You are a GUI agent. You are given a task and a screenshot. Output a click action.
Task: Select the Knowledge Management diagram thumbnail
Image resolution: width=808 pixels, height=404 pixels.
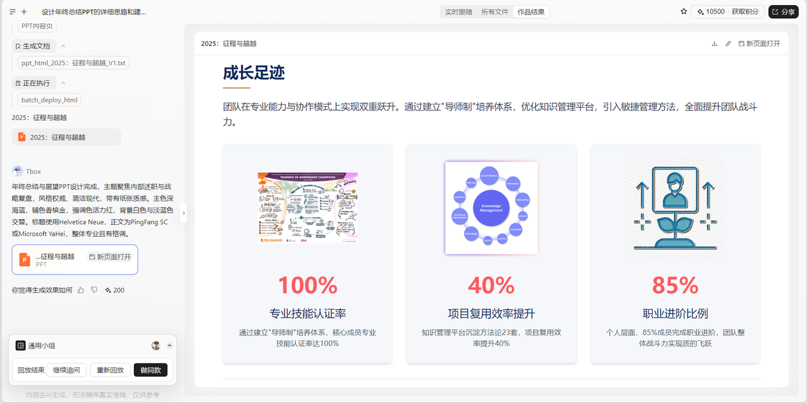click(x=491, y=208)
